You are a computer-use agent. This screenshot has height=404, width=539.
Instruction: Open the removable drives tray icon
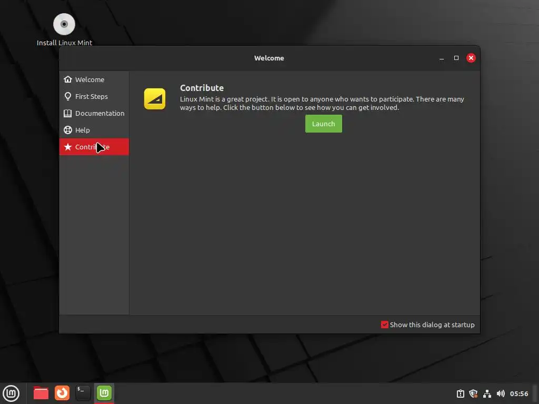pyautogui.click(x=460, y=393)
